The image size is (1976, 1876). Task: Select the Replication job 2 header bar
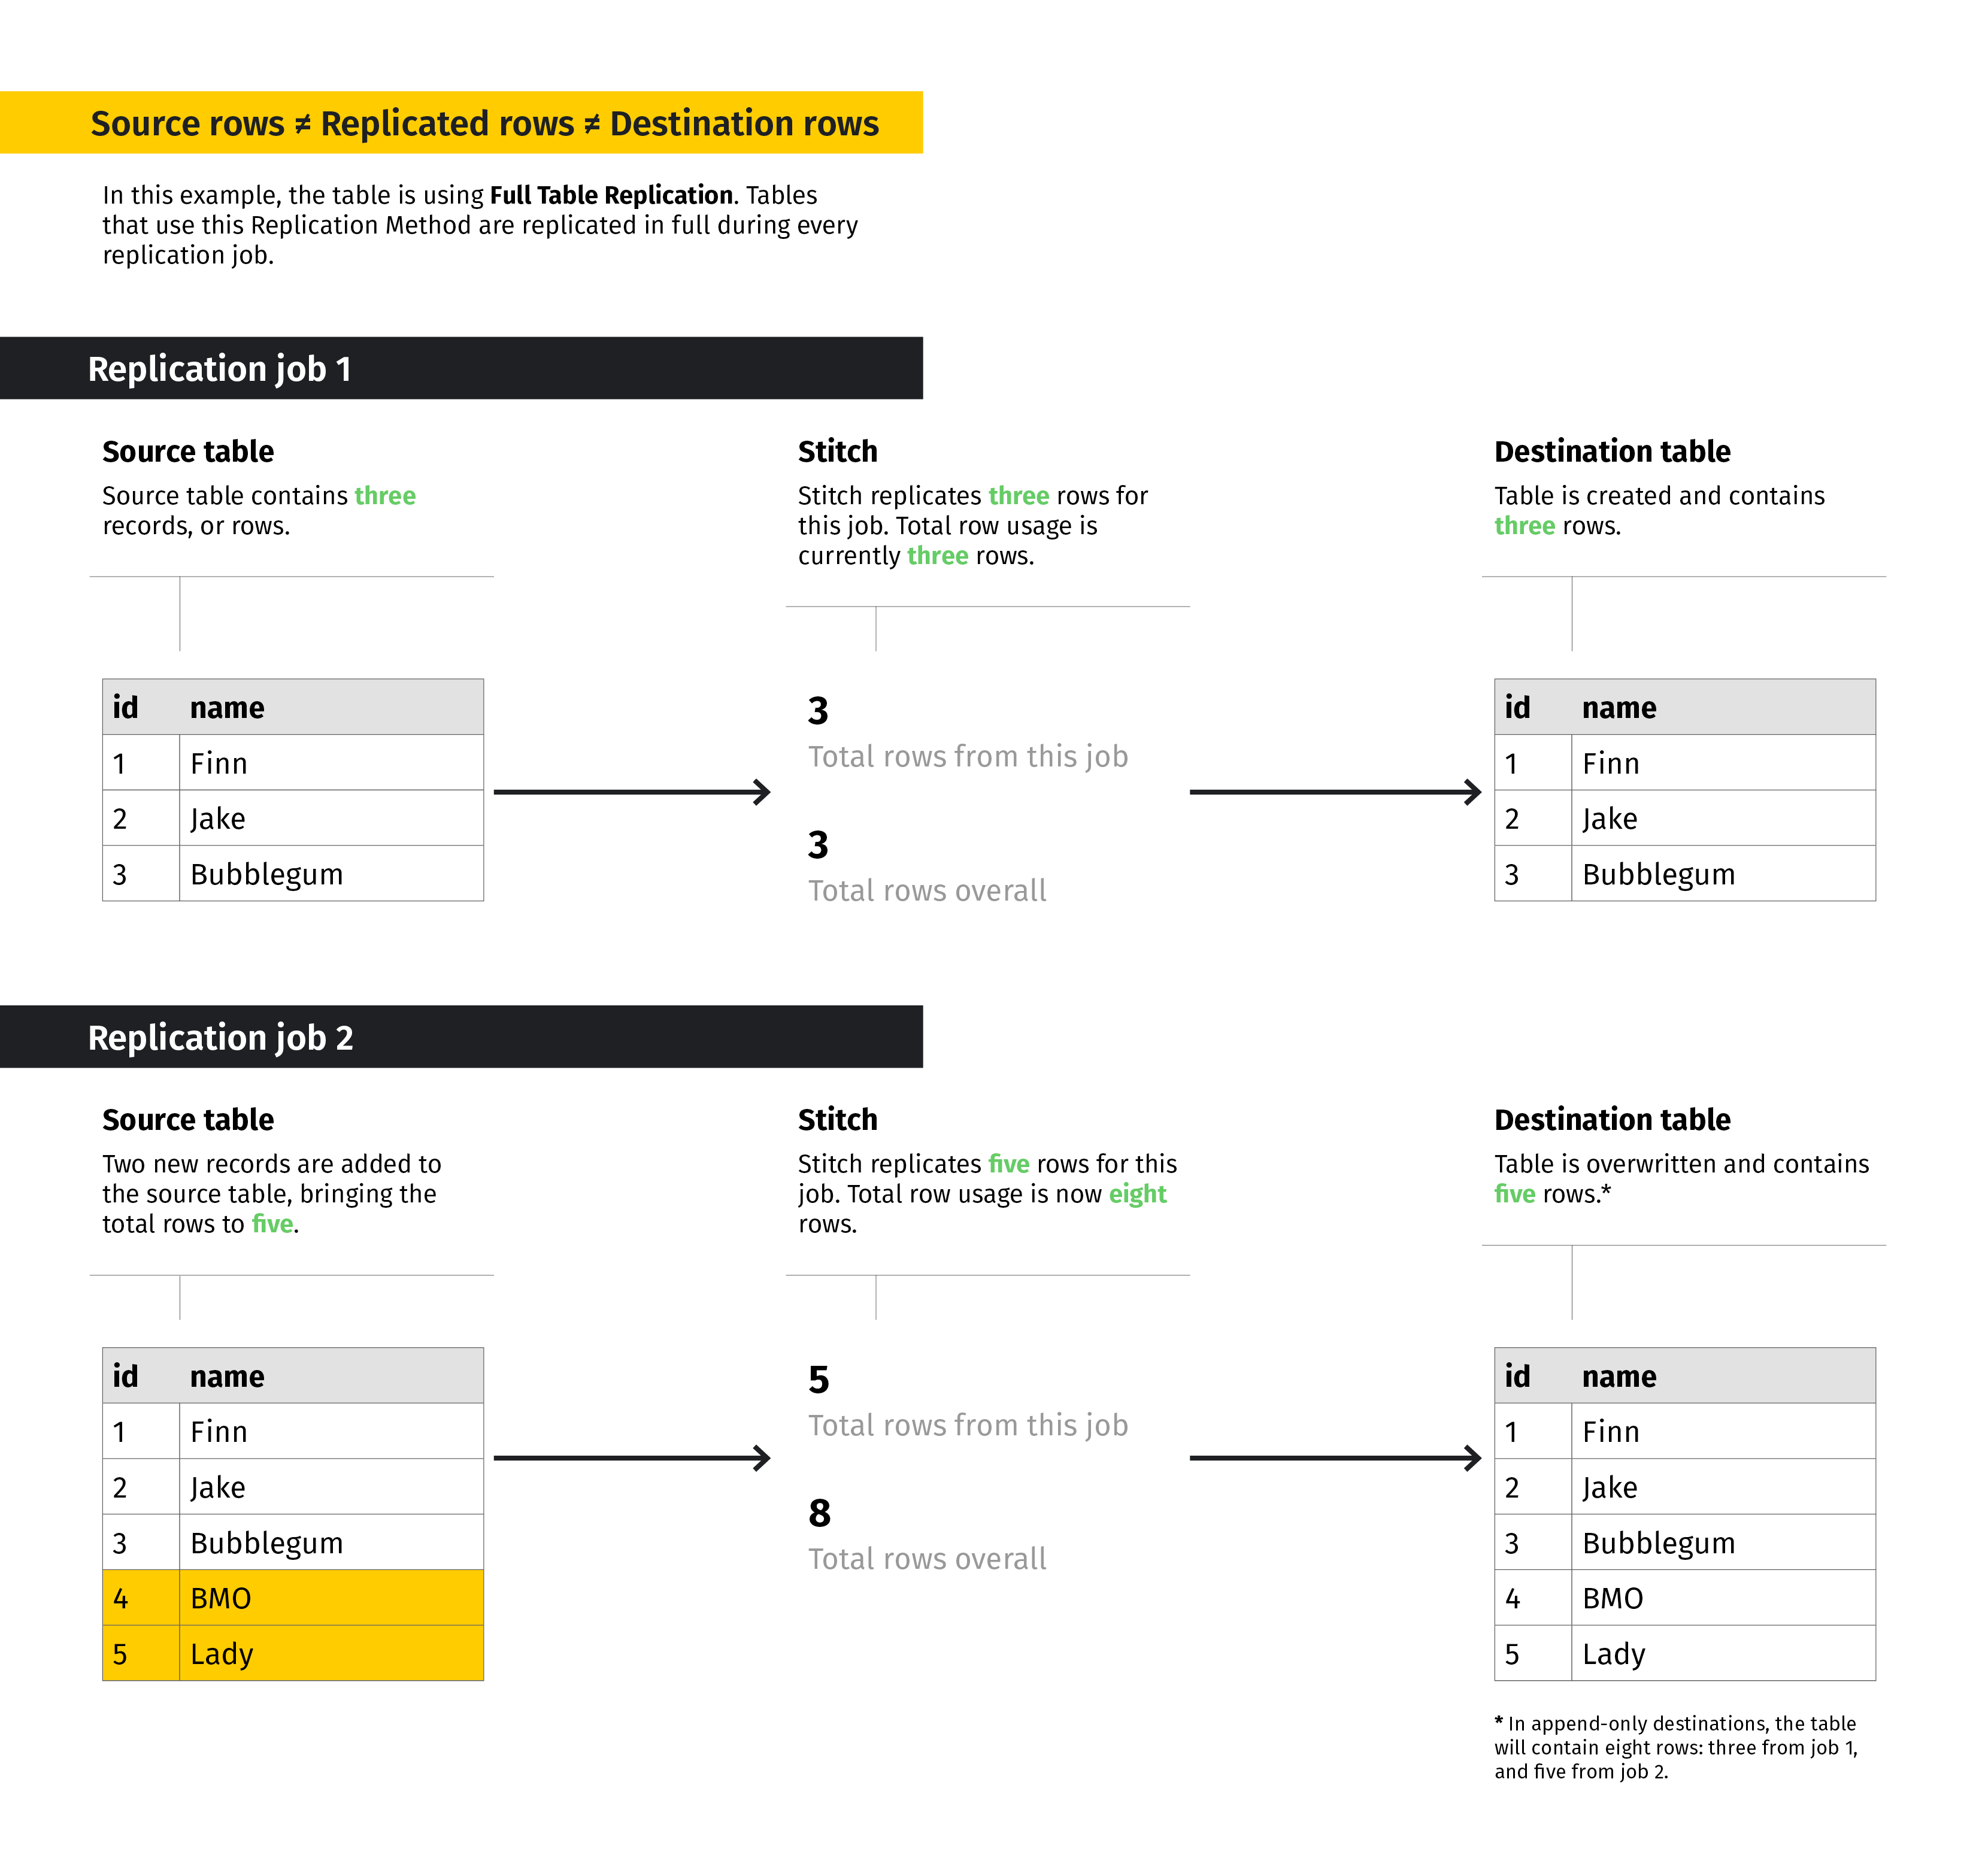460,1037
